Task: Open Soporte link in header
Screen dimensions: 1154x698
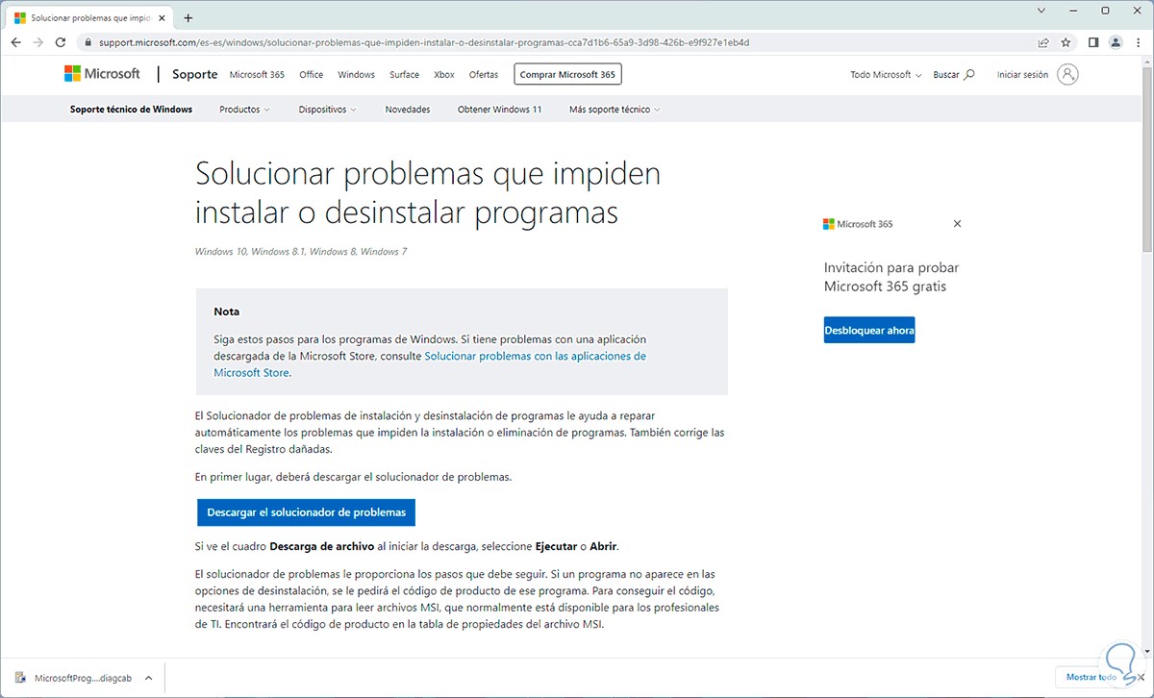Action: click(x=195, y=74)
